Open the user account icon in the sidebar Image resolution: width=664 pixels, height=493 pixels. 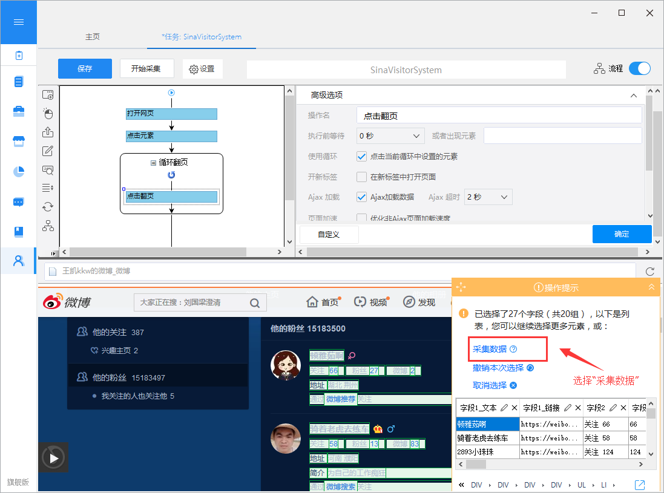(19, 261)
